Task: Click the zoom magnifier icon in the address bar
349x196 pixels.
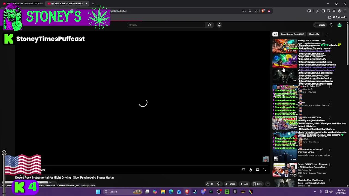Action: [250, 11]
